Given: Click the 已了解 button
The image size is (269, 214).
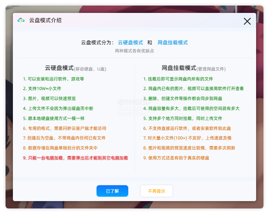Looking at the screenshot, I should click(112, 191).
